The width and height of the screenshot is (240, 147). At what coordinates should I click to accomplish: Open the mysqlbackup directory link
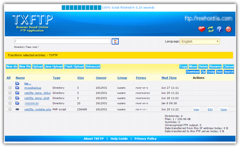33,88
